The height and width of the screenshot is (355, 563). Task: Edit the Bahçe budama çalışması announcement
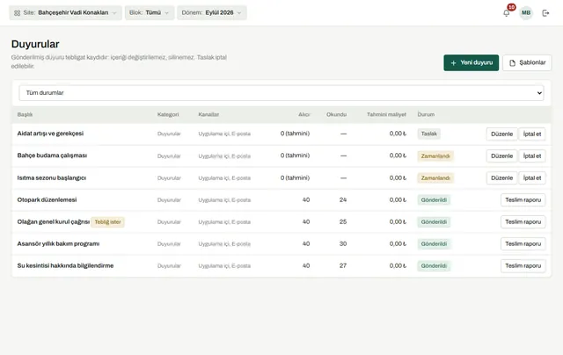pos(501,156)
